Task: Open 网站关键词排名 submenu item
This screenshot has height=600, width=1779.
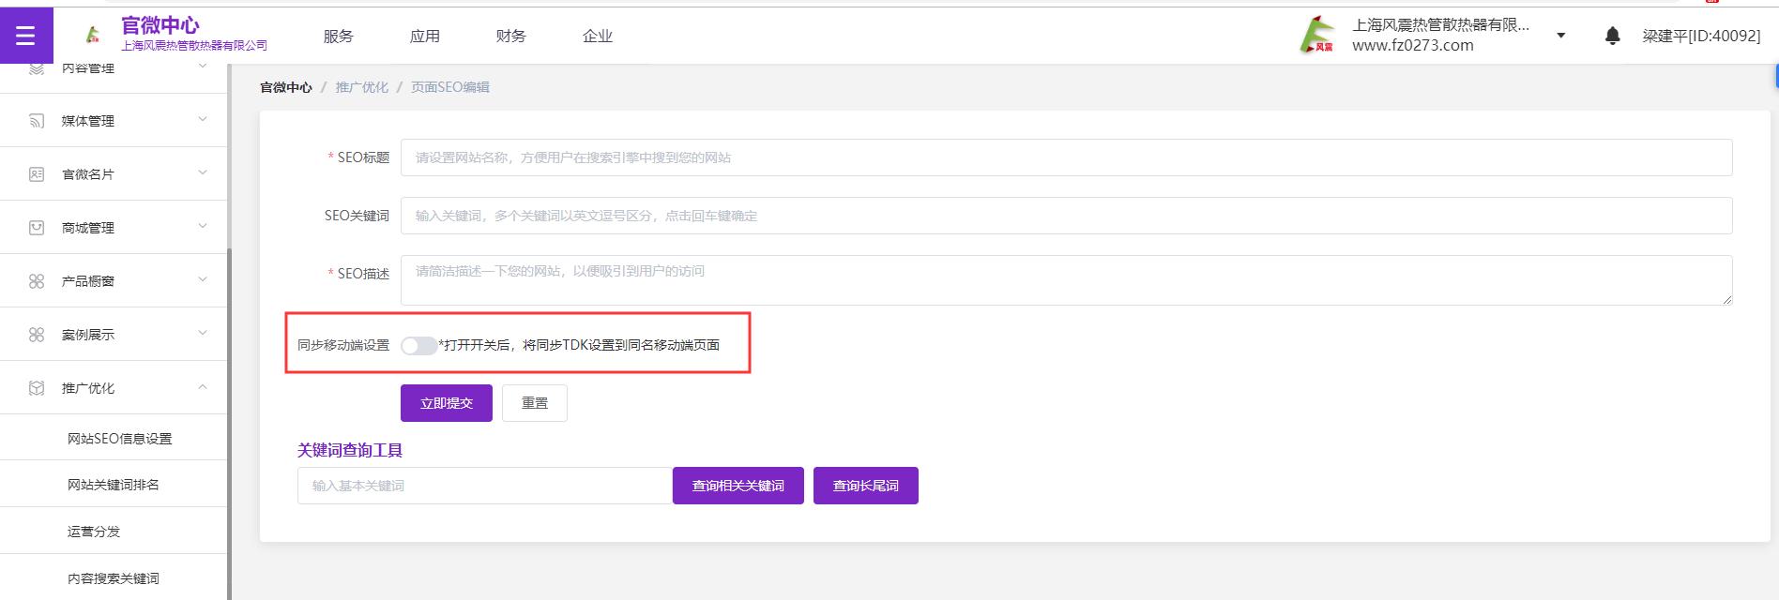Action: click(x=114, y=485)
